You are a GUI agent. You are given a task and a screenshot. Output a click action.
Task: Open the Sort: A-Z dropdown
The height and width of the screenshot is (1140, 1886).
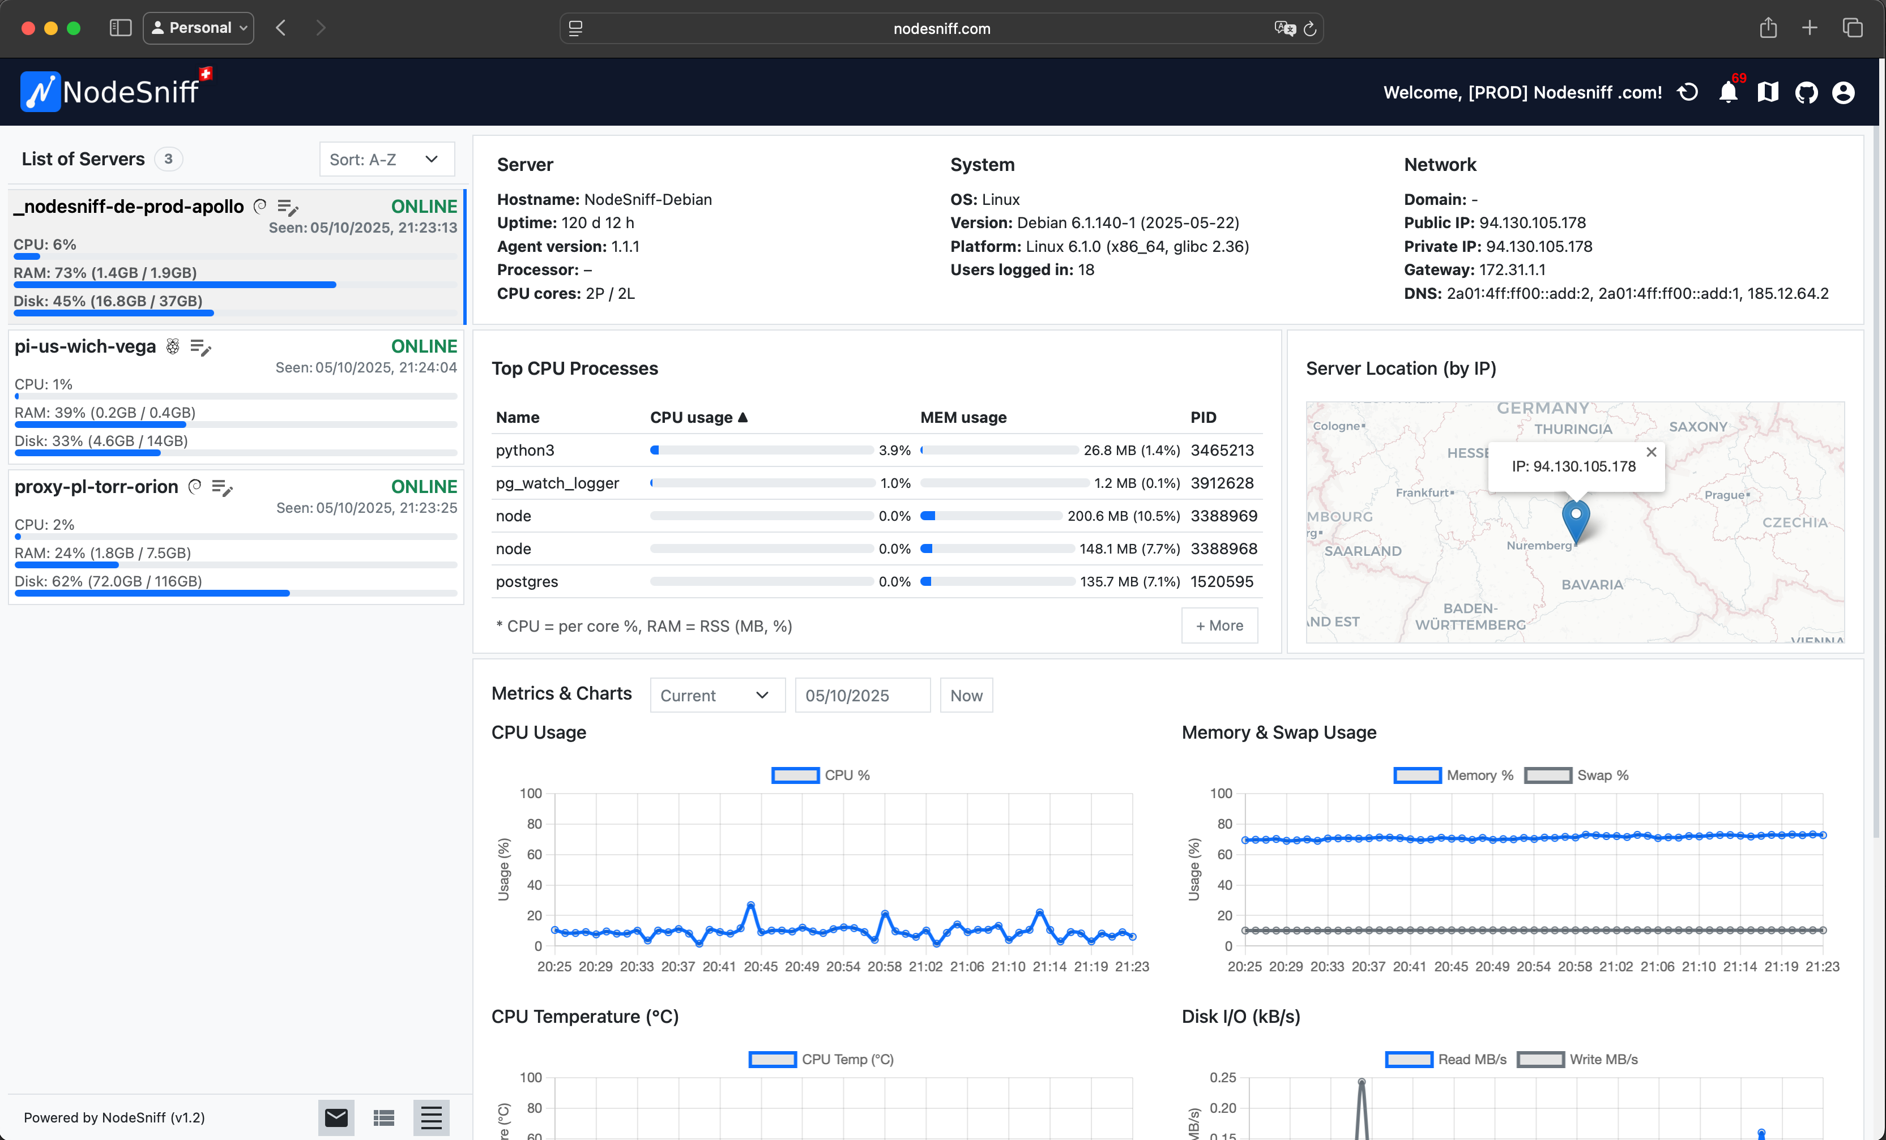386,158
